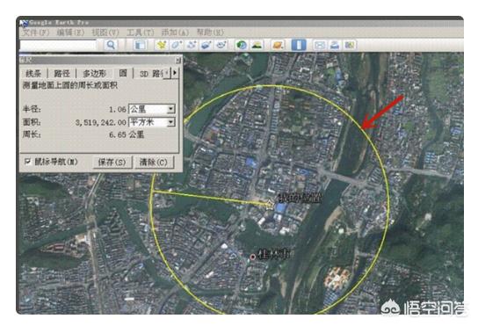478x326 pixels.
Task: Toggle the sidebar panel icon
Action: tap(141, 45)
